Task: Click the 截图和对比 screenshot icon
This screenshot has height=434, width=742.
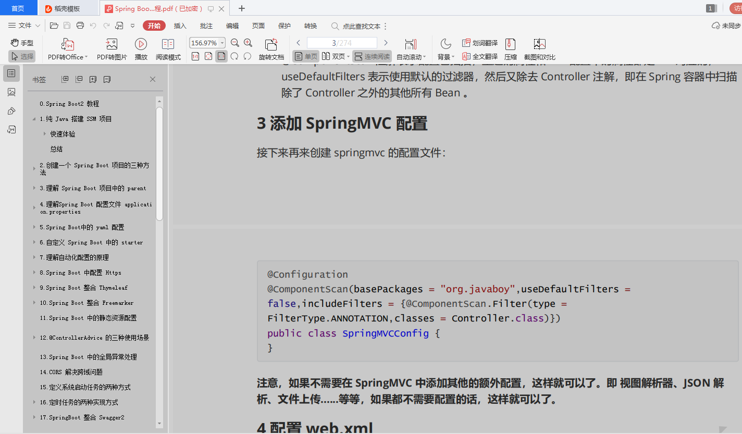Action: click(539, 49)
